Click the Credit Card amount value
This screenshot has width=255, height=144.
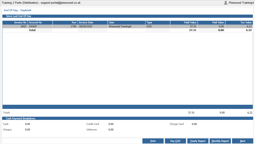coord(111,124)
